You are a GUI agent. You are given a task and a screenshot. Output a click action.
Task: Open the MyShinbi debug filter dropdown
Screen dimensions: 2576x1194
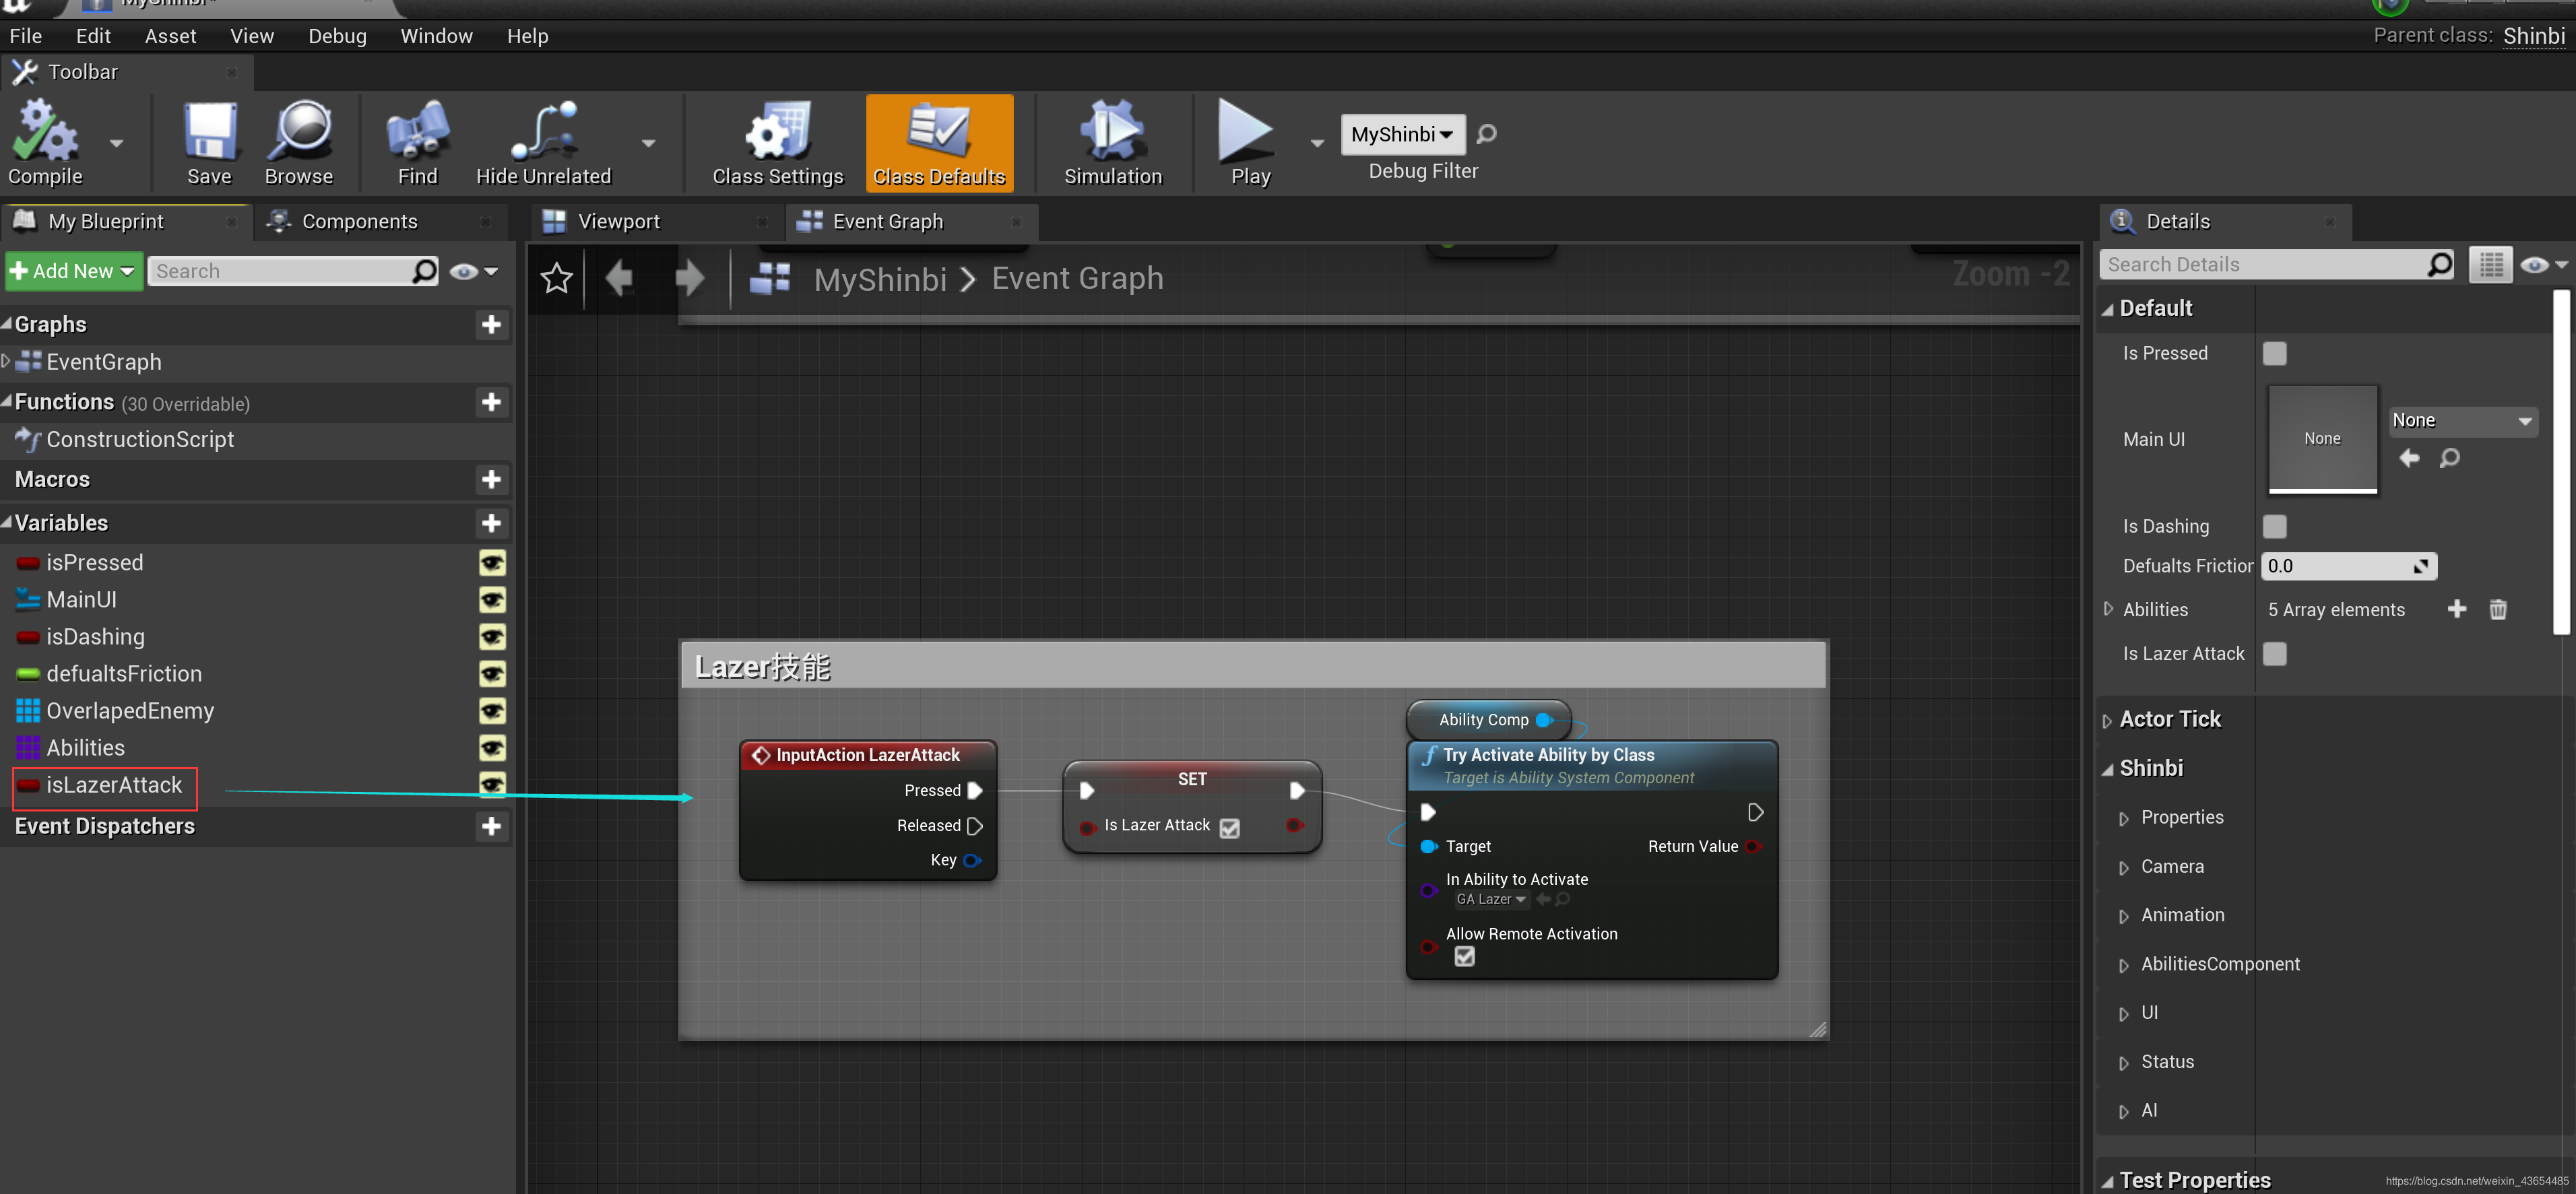point(1402,134)
